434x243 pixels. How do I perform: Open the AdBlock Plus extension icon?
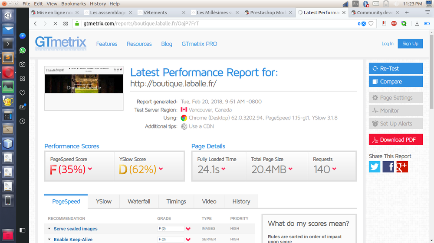[x=394, y=24]
